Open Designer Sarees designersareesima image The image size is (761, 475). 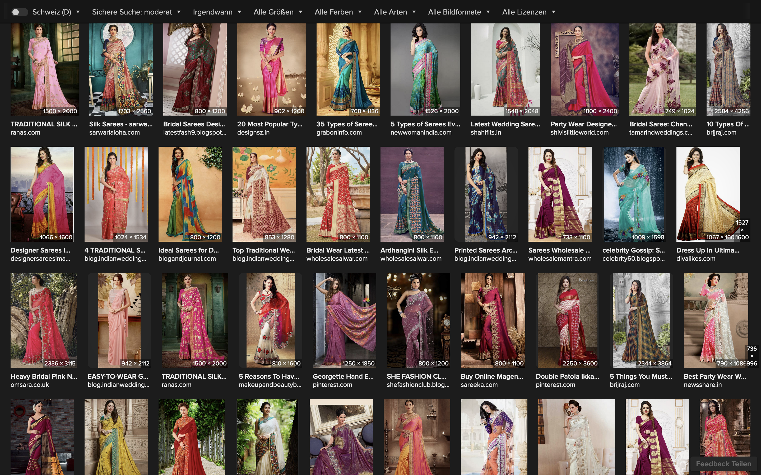42,194
